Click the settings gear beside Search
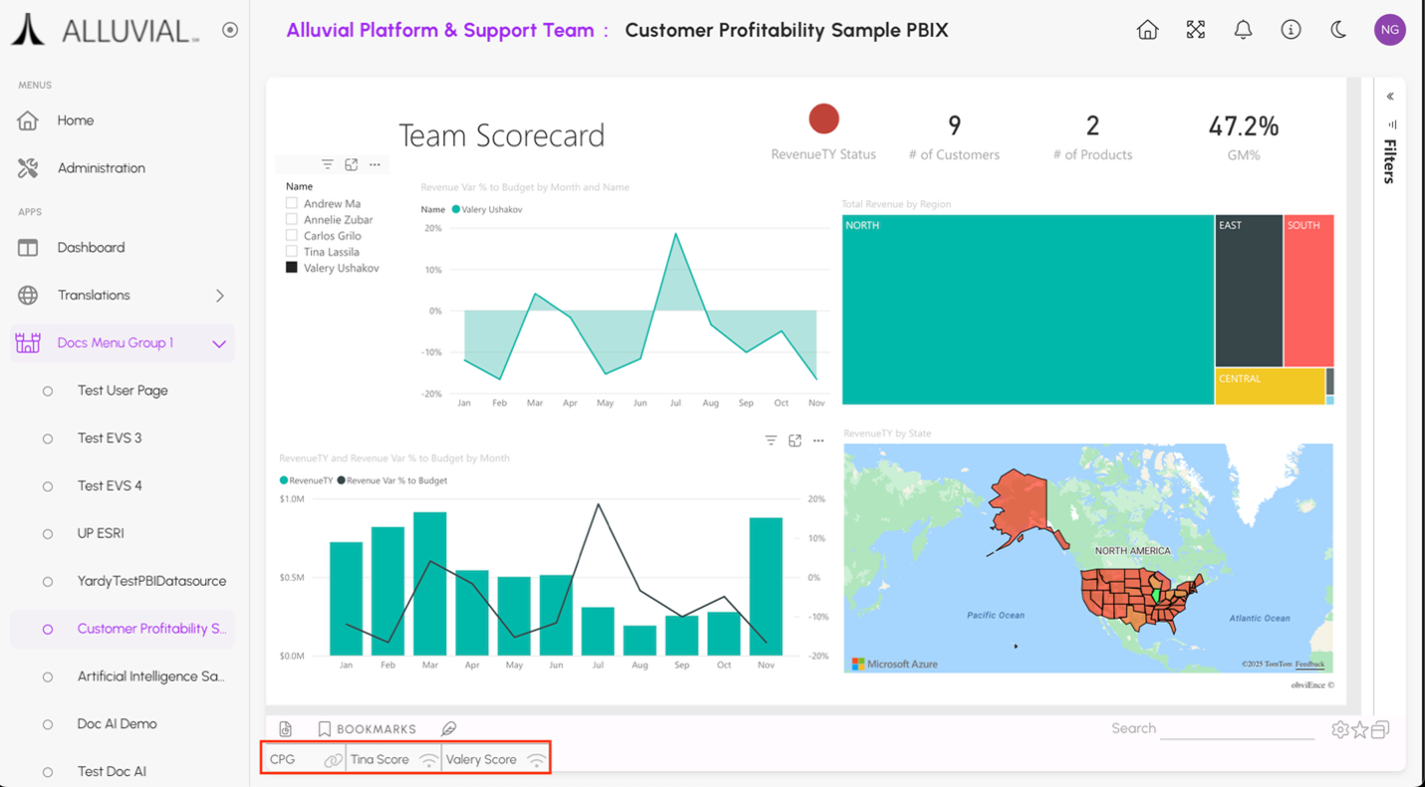Screen dimensions: 1425x787 [1339, 730]
